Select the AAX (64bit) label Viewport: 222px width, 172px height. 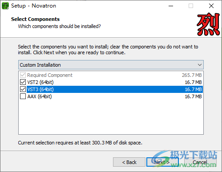(x=40, y=96)
